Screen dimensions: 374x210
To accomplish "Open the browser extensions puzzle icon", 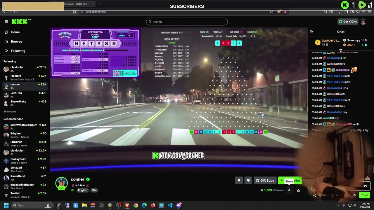I will (x=325, y=12).
